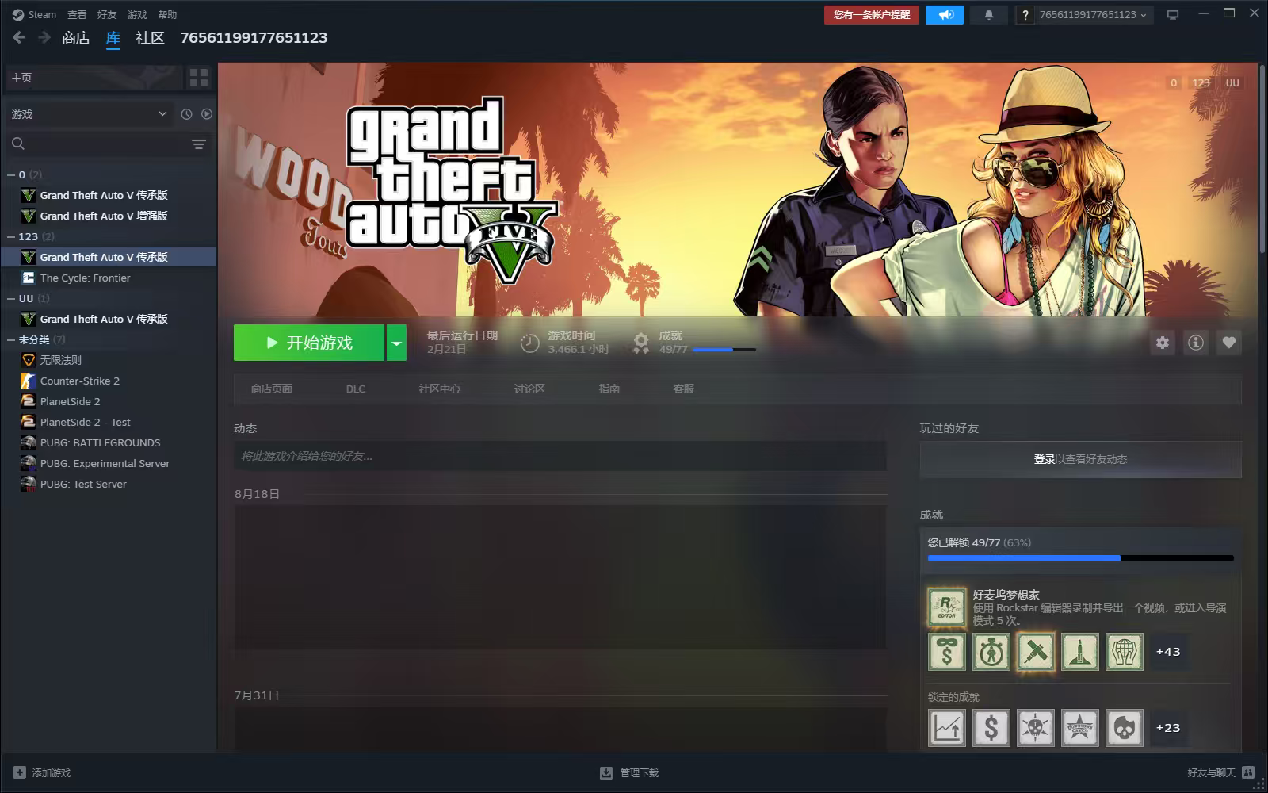Toggle the ready-to-play filter icon
Screen dimensions: 1268x793
207,114
